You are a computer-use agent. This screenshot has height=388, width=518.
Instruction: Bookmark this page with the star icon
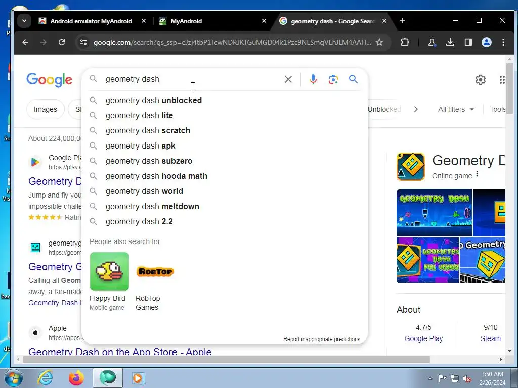(x=379, y=42)
